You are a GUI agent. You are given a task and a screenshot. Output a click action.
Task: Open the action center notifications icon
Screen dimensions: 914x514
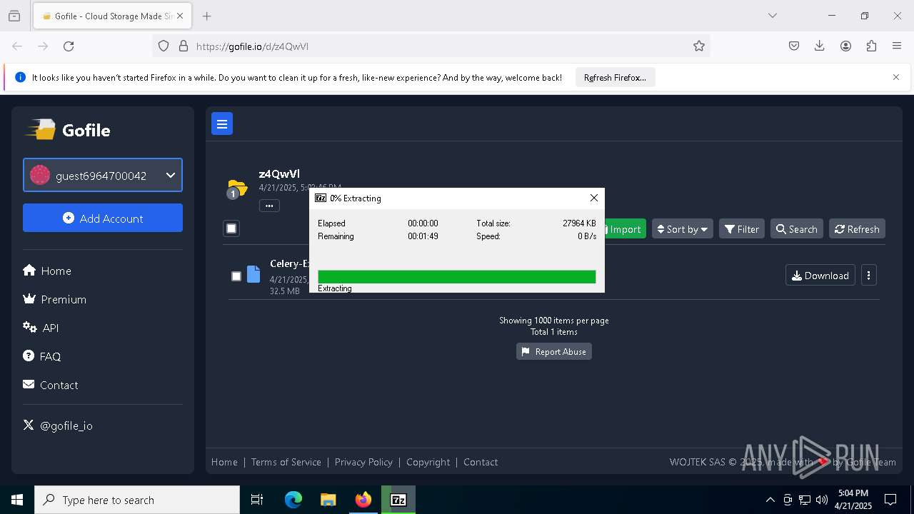pyautogui.click(x=890, y=500)
